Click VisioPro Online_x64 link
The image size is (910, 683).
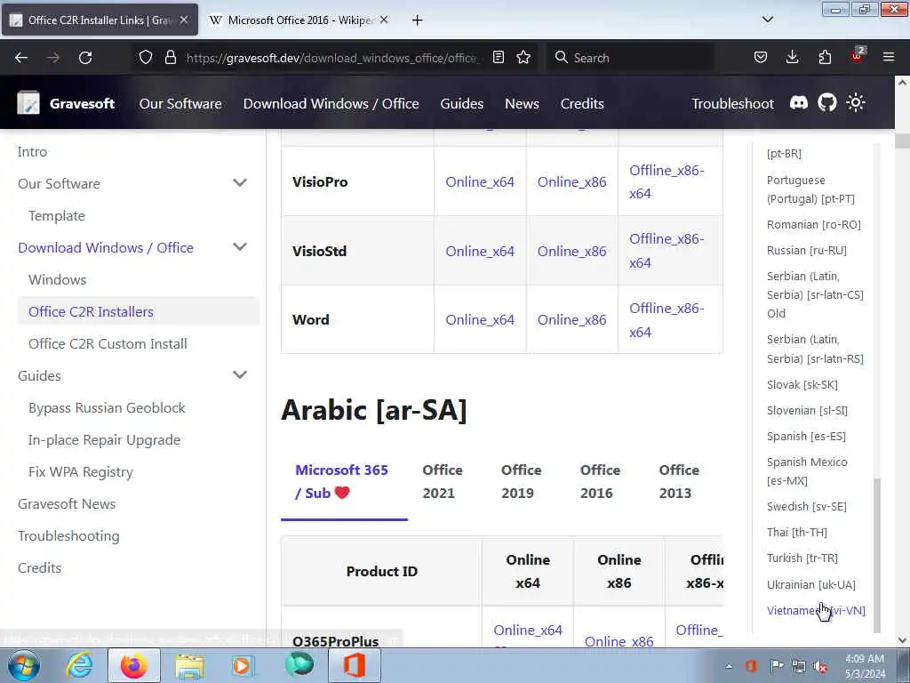(480, 181)
